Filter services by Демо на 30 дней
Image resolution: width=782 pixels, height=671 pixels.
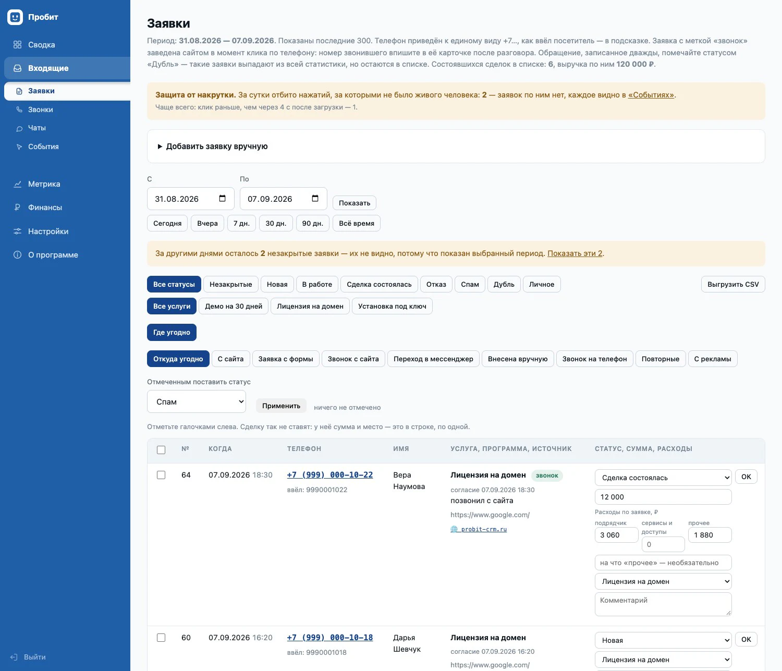coord(234,306)
